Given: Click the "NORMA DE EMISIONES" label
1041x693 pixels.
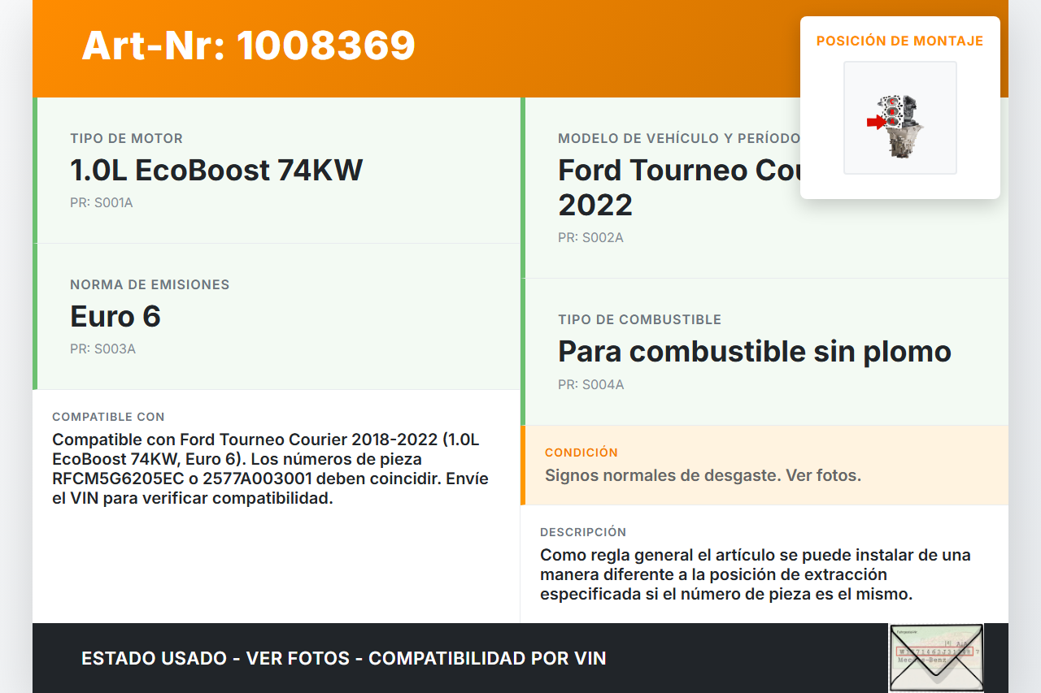Looking at the screenshot, I should click(150, 284).
